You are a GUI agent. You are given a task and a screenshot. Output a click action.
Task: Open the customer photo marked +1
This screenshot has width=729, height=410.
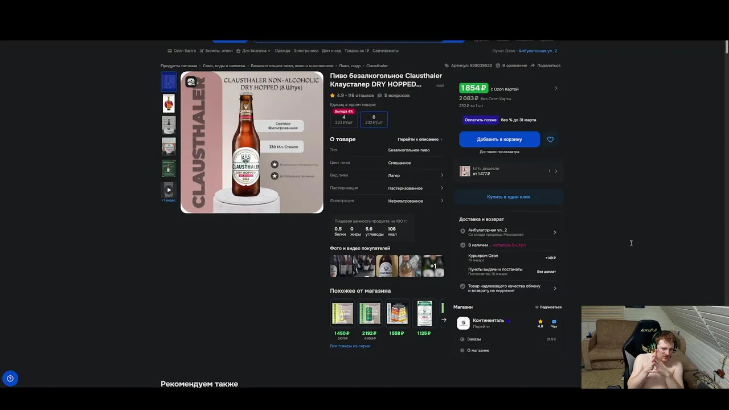[433, 266]
